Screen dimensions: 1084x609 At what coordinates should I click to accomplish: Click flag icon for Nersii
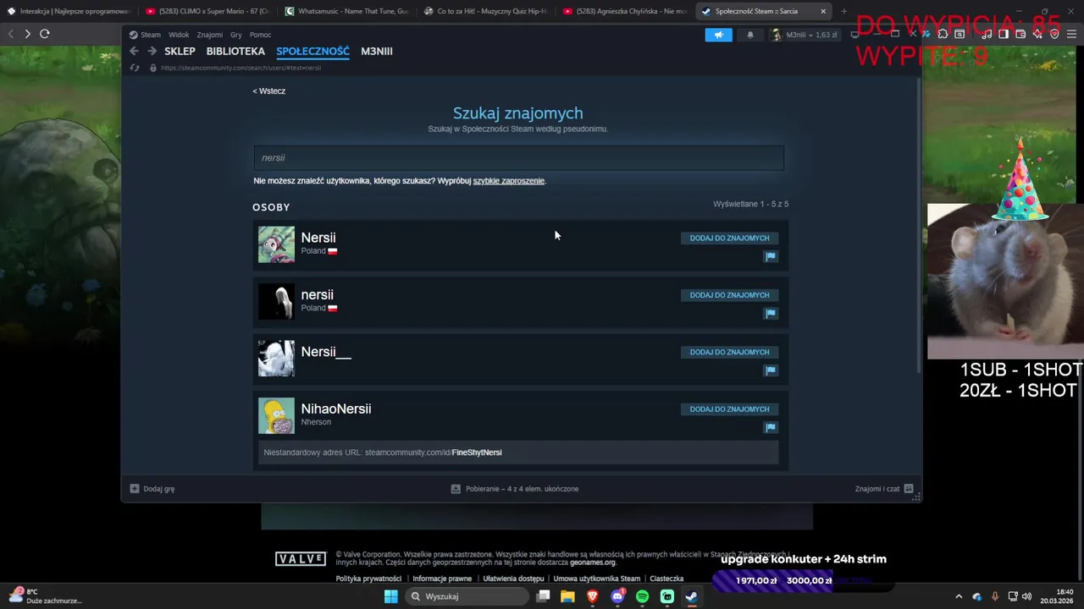[x=771, y=256]
